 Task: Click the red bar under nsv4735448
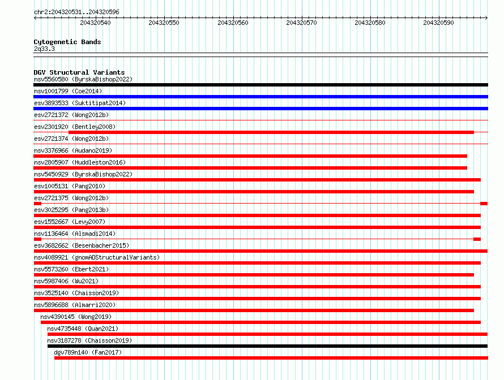(x=267, y=334)
